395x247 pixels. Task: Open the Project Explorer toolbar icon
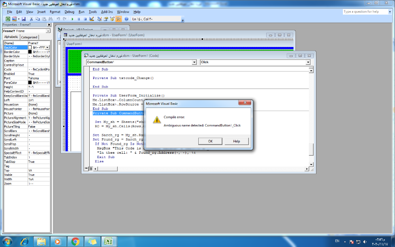[100, 19]
